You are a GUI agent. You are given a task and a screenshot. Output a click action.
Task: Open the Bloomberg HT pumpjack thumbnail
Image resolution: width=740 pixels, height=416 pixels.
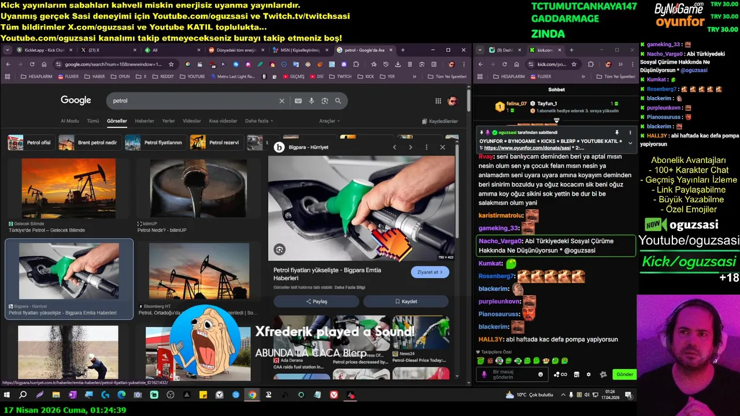(199, 271)
